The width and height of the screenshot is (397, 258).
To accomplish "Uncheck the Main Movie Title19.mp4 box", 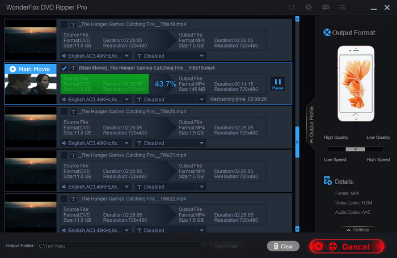I will pyautogui.click(x=64, y=68).
